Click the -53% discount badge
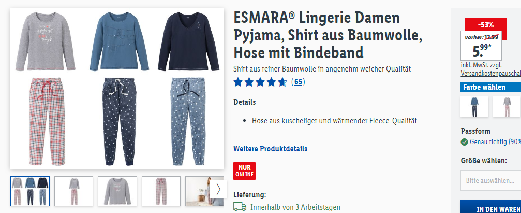 click(x=485, y=25)
